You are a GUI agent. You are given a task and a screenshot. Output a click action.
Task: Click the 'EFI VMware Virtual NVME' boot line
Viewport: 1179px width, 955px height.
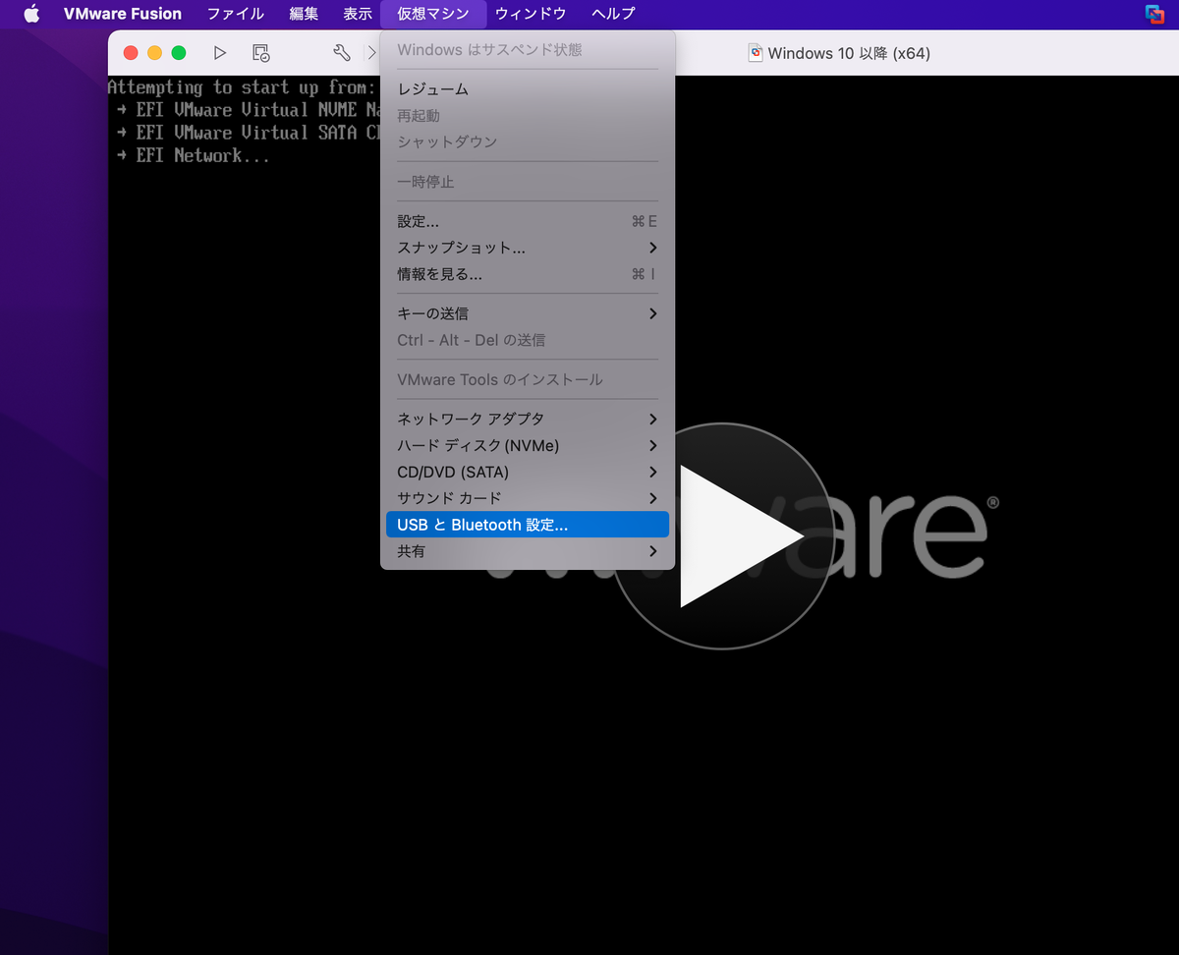(248, 110)
